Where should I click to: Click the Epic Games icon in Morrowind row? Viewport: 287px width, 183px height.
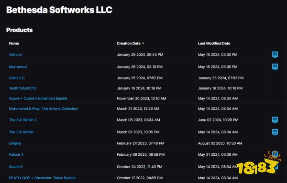[x=275, y=67]
